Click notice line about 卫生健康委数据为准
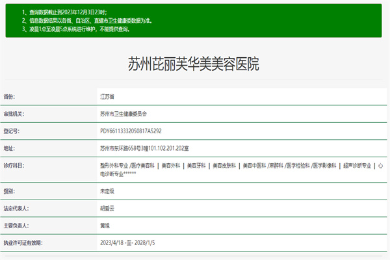 coord(87,21)
